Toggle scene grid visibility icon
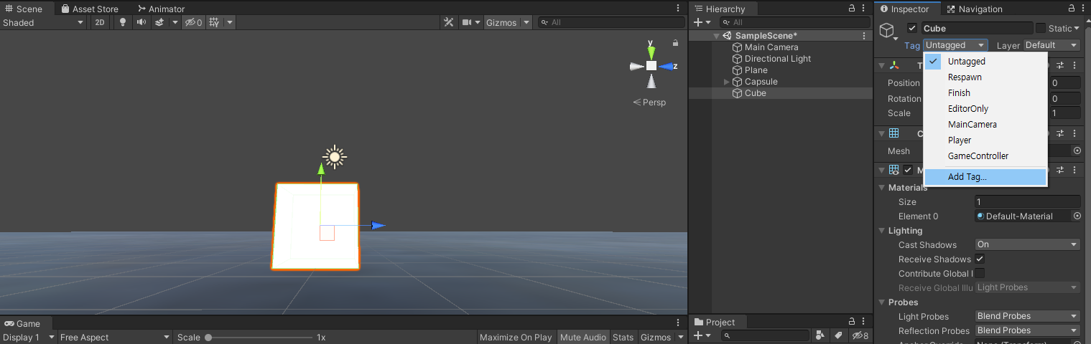The height and width of the screenshot is (344, 1091). coord(215,22)
